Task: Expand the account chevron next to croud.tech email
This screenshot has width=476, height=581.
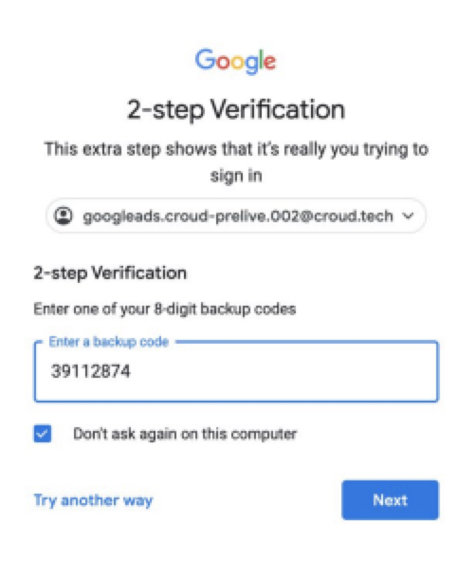Action: click(408, 216)
